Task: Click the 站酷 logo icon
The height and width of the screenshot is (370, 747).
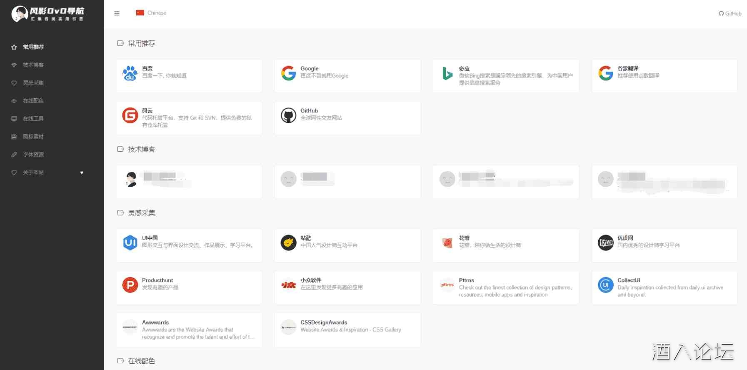Action: [x=288, y=242]
